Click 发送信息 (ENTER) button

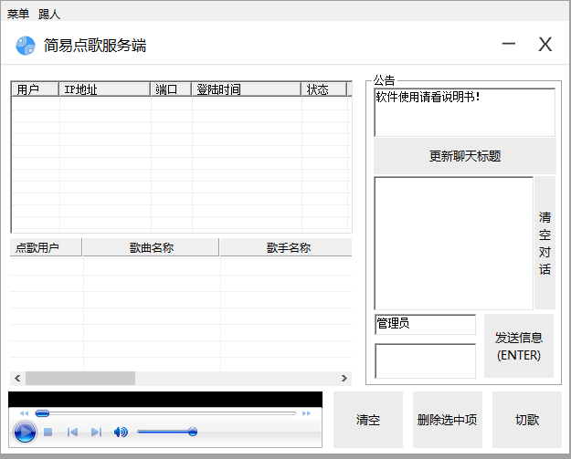click(519, 346)
